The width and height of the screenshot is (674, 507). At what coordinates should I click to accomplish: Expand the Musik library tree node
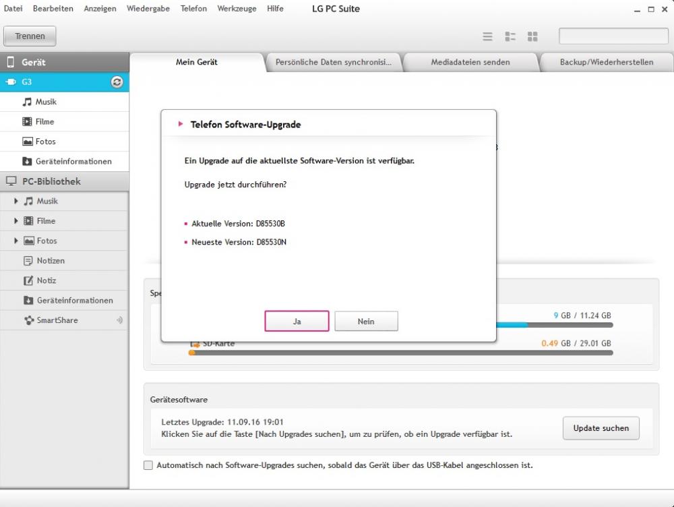pos(16,201)
